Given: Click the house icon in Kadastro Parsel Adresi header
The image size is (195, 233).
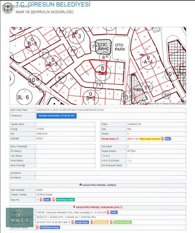Looking at the screenshot, I should tap(80, 185).
